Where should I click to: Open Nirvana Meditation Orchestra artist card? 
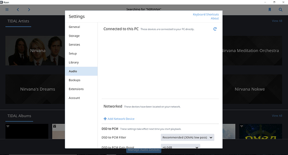point(252,51)
